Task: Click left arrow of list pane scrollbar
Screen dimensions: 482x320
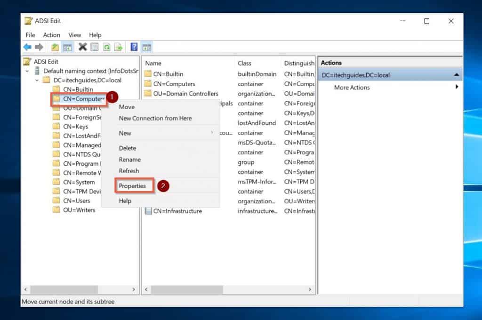Action: [x=146, y=289]
